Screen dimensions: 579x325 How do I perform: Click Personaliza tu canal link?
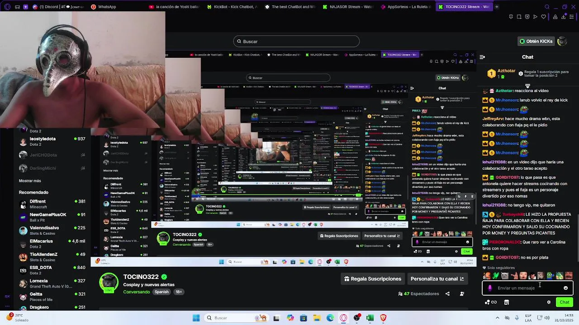[437, 279]
